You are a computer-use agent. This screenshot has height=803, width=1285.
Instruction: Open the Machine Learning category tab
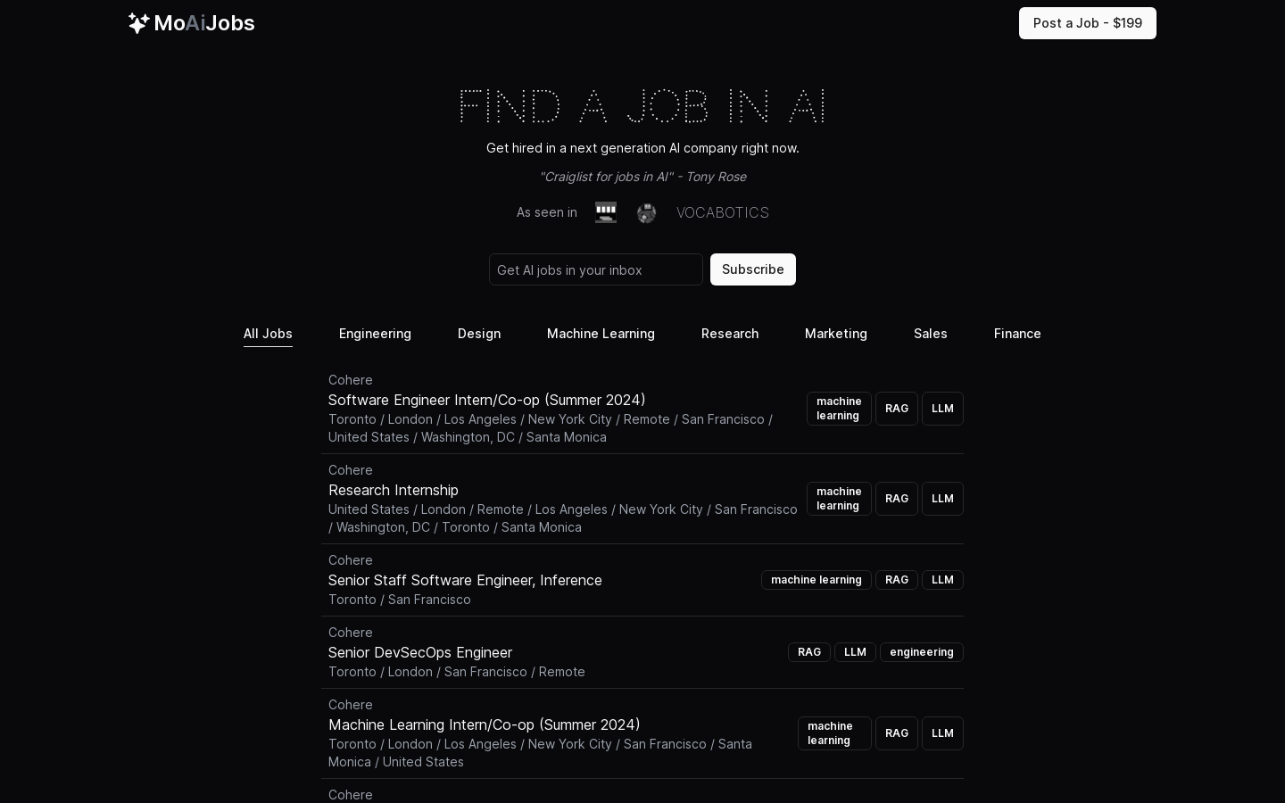pos(601,334)
